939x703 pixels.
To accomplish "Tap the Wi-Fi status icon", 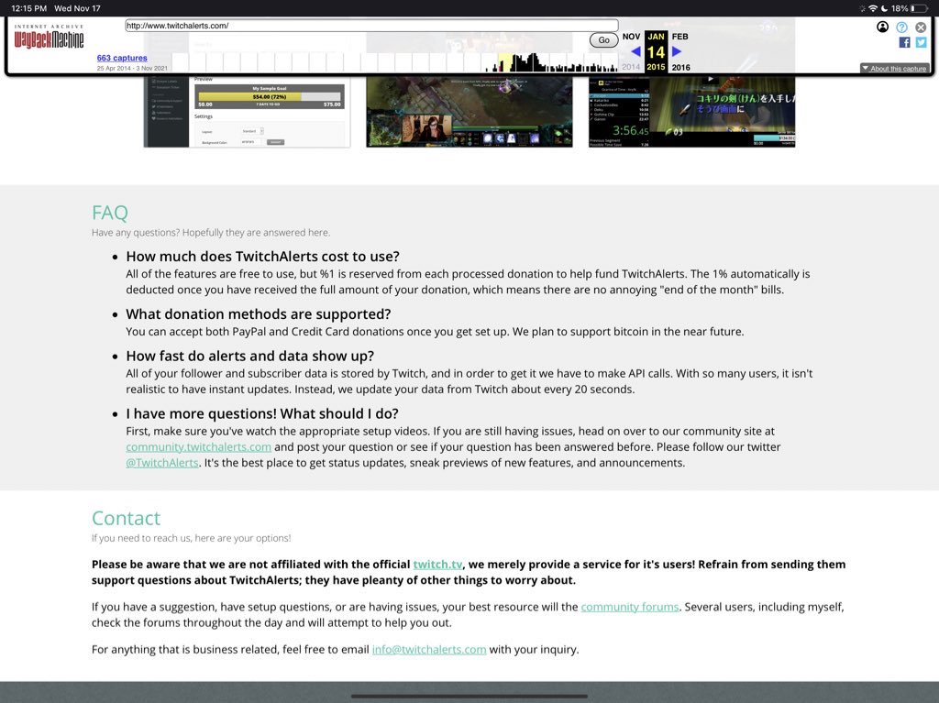I will pyautogui.click(x=873, y=8).
